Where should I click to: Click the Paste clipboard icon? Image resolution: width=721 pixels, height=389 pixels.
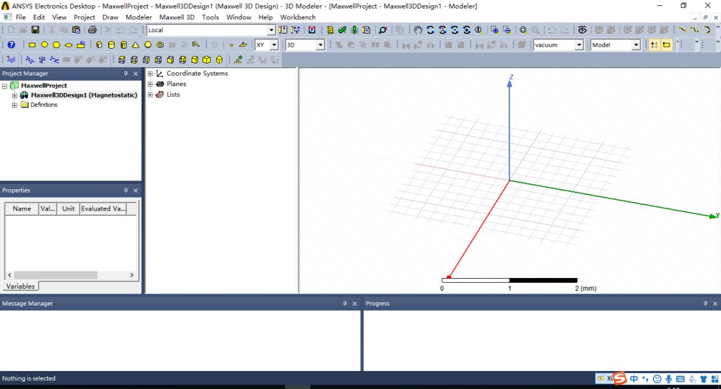pyautogui.click(x=76, y=30)
